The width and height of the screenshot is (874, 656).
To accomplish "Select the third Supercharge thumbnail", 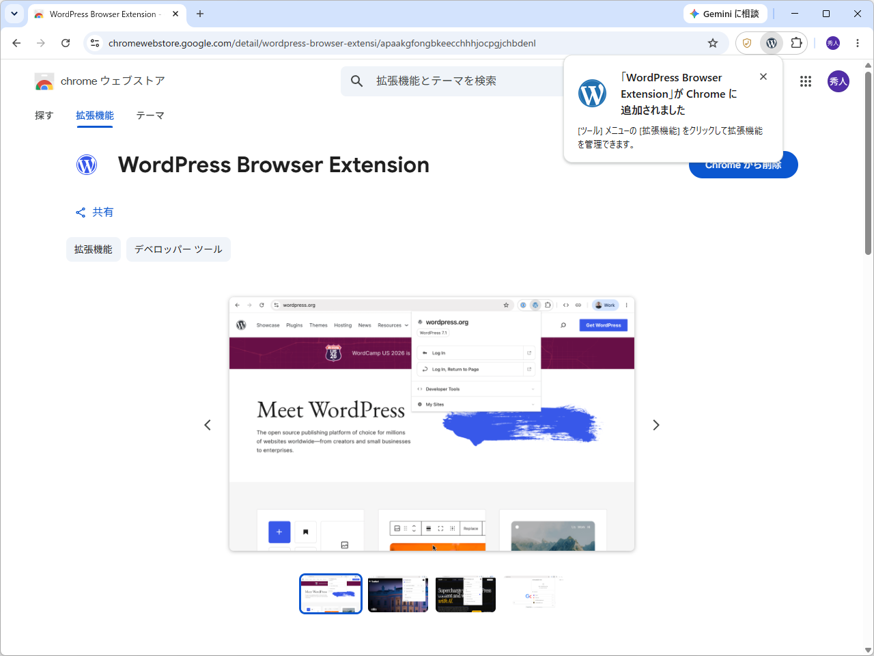I will click(x=466, y=594).
